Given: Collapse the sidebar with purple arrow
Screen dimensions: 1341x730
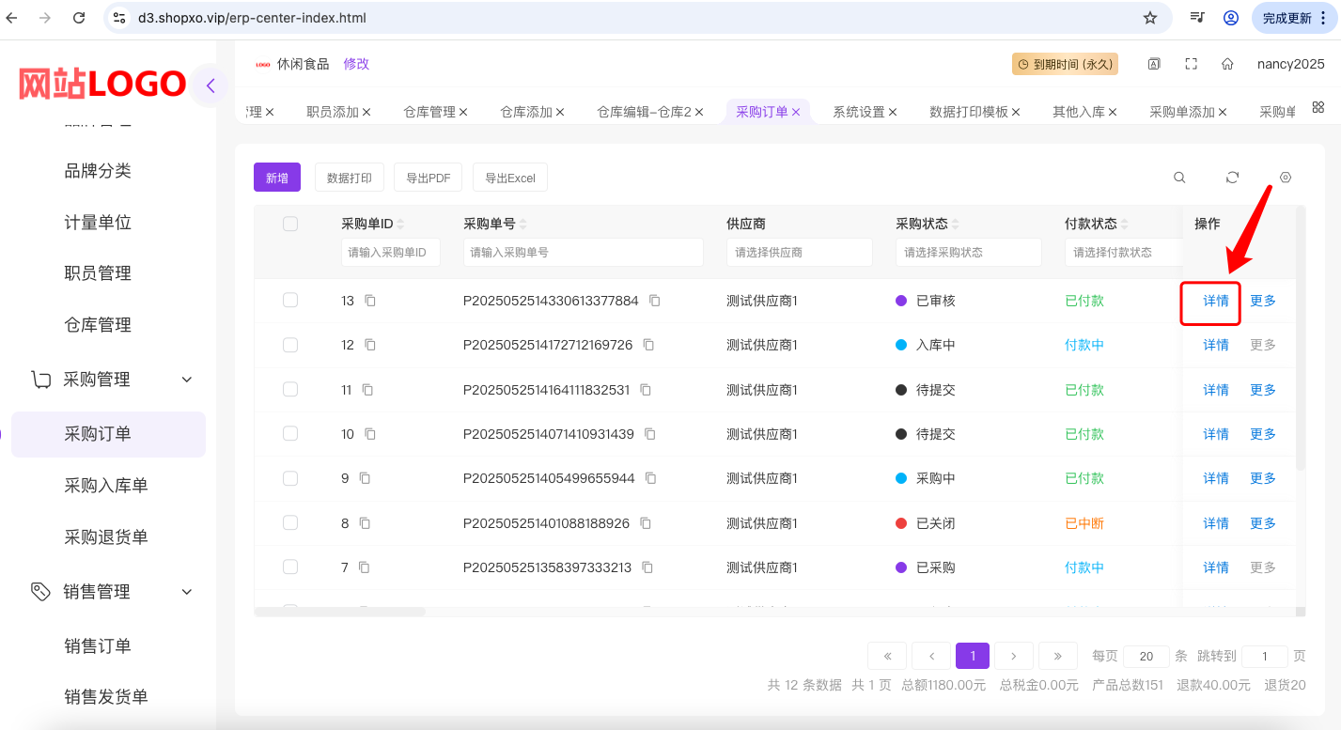Looking at the screenshot, I should (211, 85).
